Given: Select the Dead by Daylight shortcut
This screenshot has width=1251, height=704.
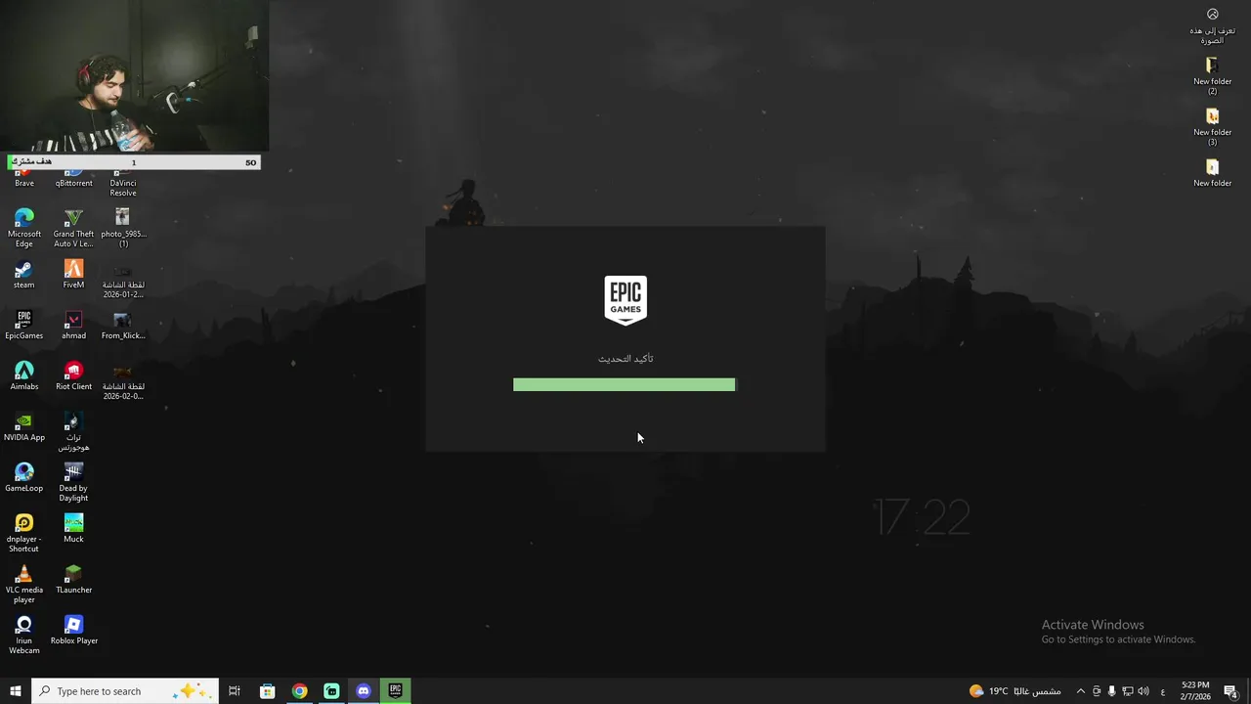Looking at the screenshot, I should tap(73, 482).
